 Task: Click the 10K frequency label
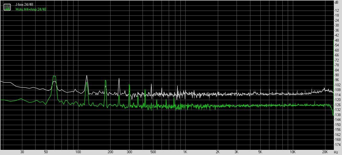tap(293, 152)
